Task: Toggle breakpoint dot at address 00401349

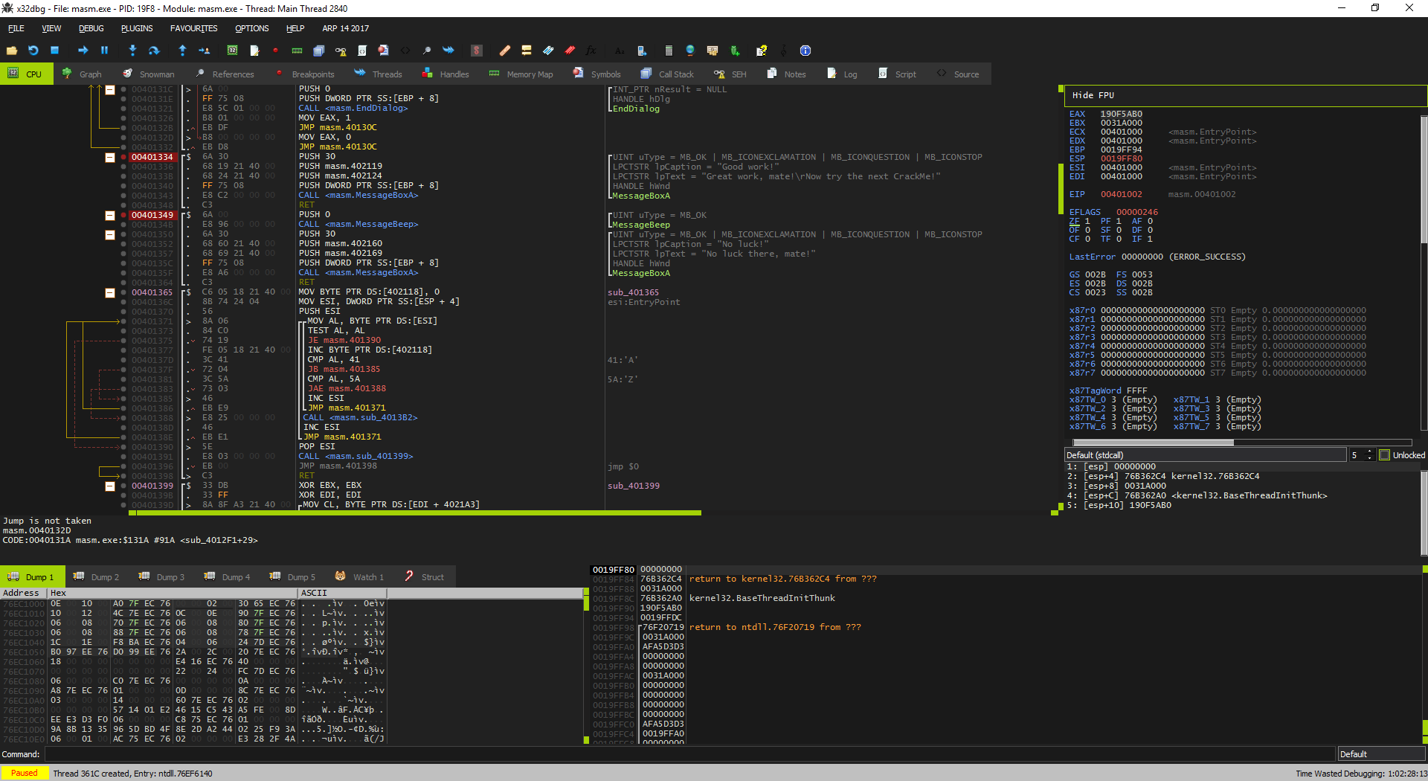Action: (123, 215)
